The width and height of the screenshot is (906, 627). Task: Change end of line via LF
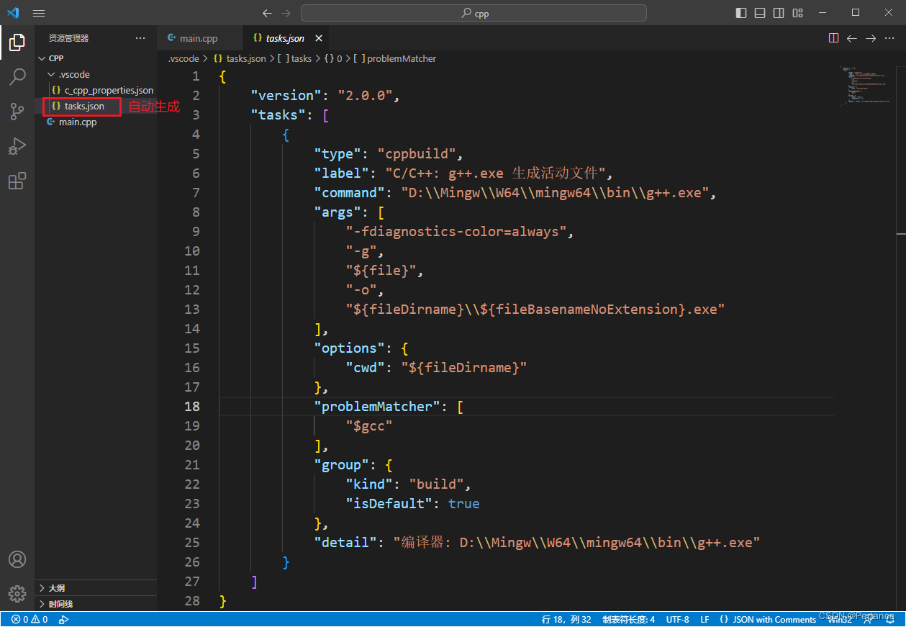705,619
